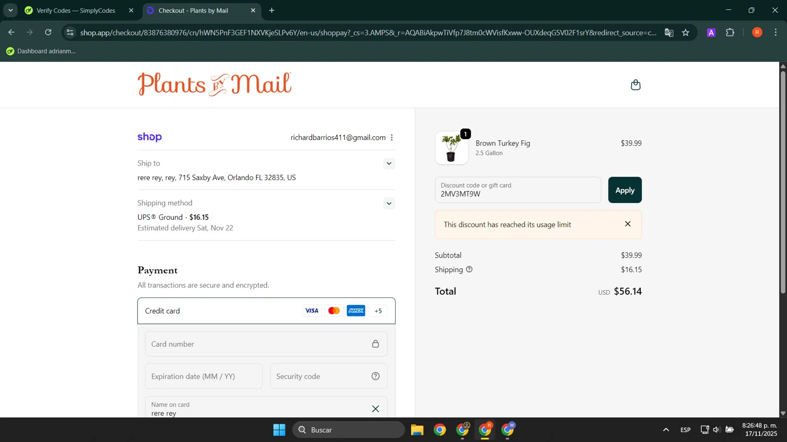Bookmark this page with the star icon
787x442 pixels.
pyautogui.click(x=686, y=32)
